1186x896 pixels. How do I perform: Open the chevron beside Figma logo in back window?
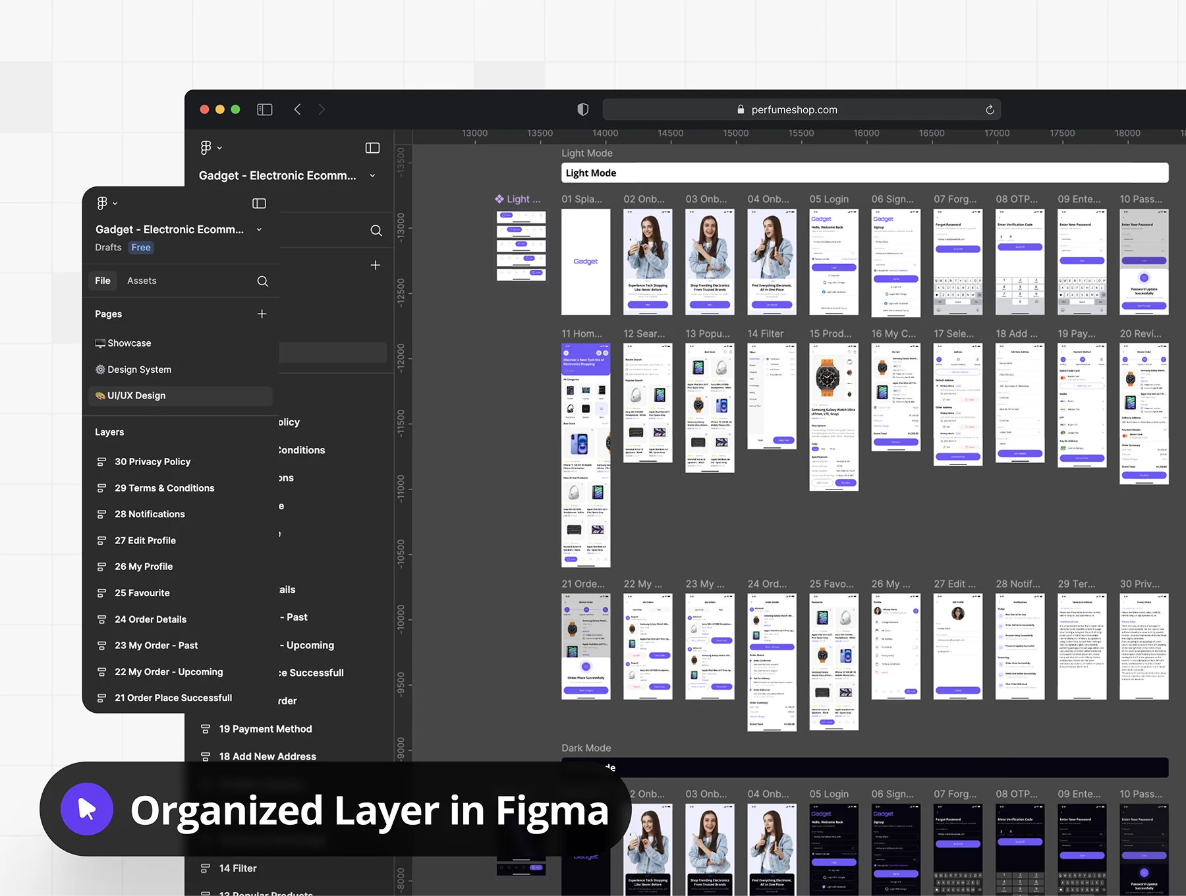[x=219, y=148]
